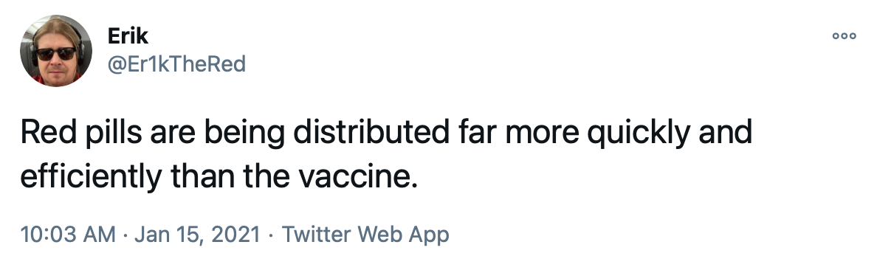Visit the @Er1kTheRed handle link
Viewport: 877px width, 270px height.
tap(176, 64)
